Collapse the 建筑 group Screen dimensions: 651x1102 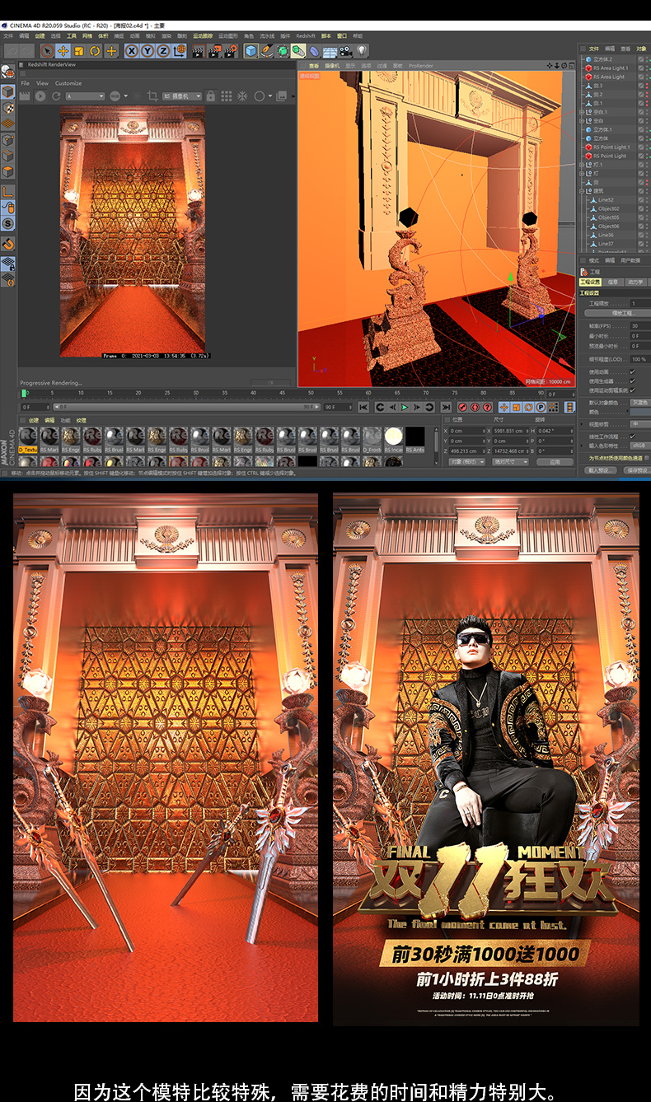pos(583,191)
